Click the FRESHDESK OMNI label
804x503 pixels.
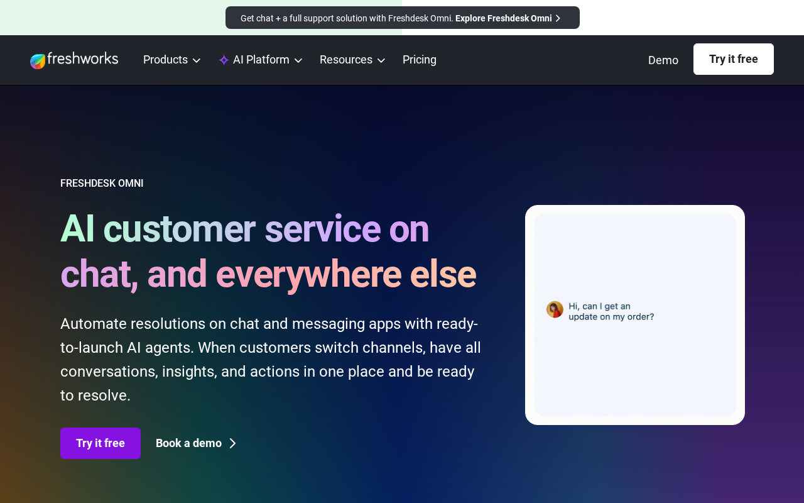(102, 184)
